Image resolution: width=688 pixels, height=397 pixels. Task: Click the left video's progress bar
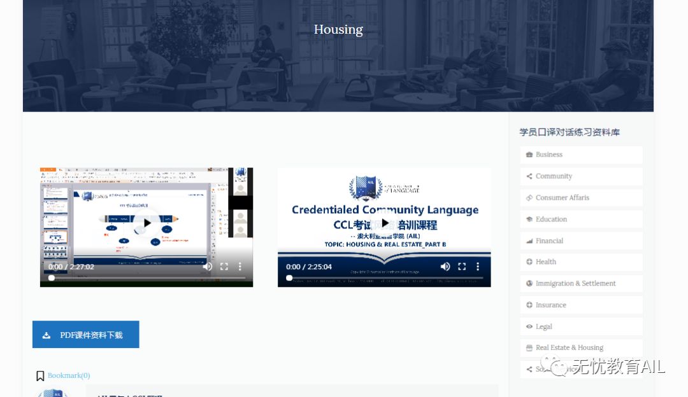146,278
